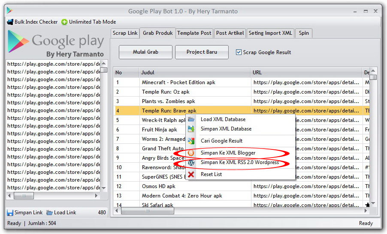Click the orange Blogger icon in menu
This screenshot has height=234, width=387.
tap(191, 153)
